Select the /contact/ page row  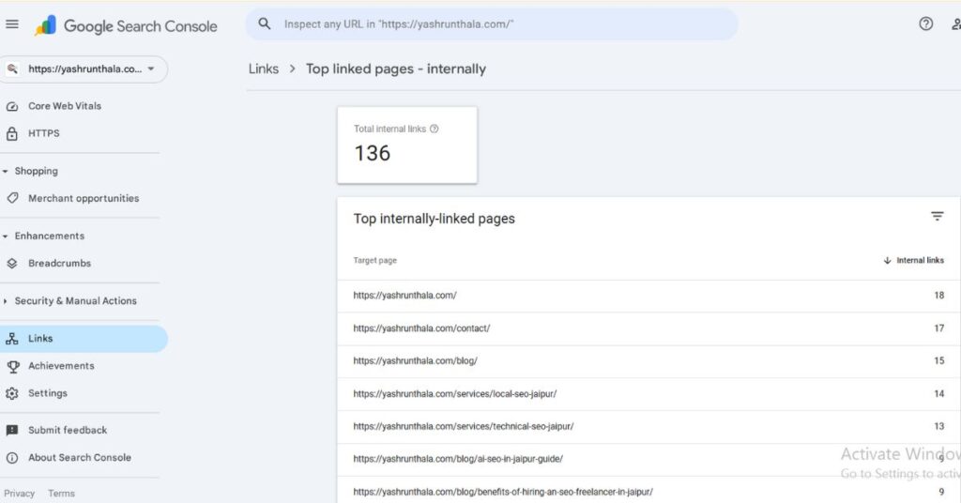648,328
